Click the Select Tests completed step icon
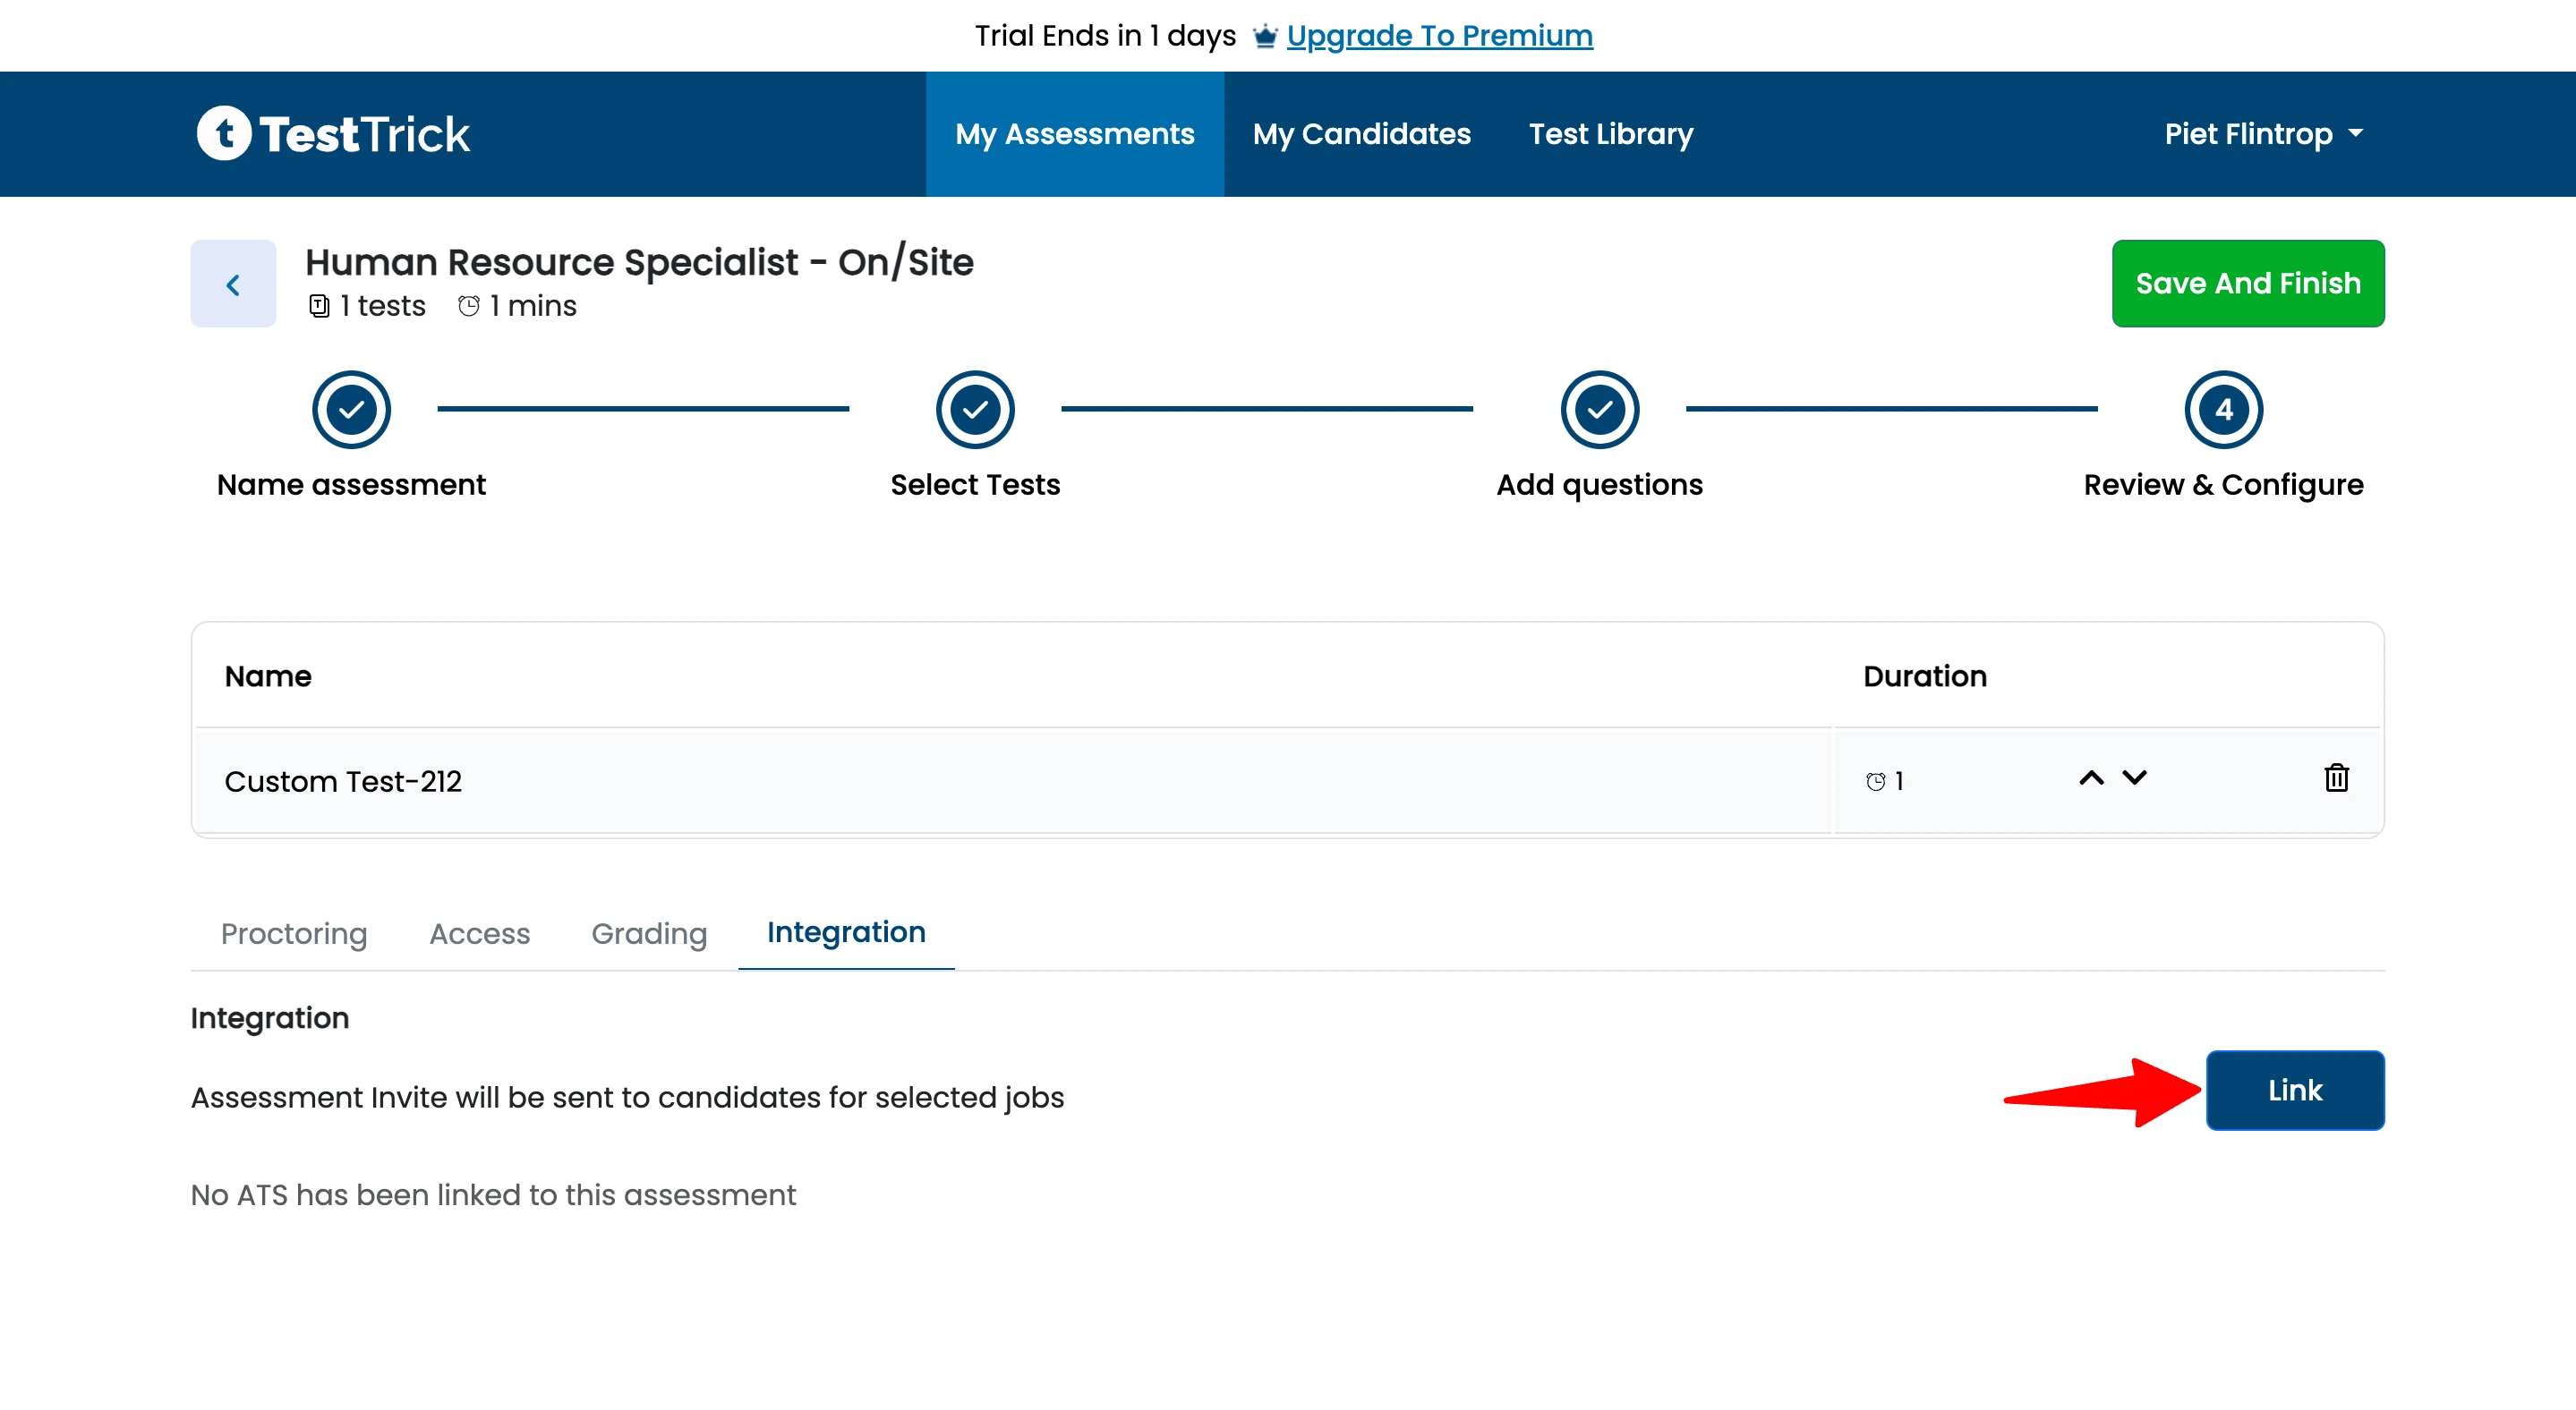The width and height of the screenshot is (2576, 1410). [975, 408]
